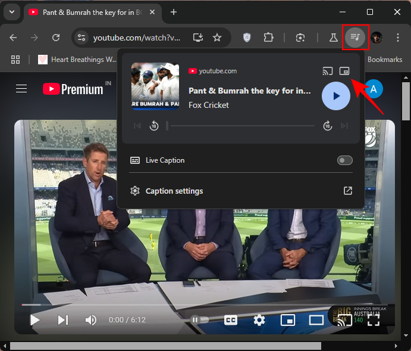
Task: Toggle the Live Caption switch
Action: (344, 160)
